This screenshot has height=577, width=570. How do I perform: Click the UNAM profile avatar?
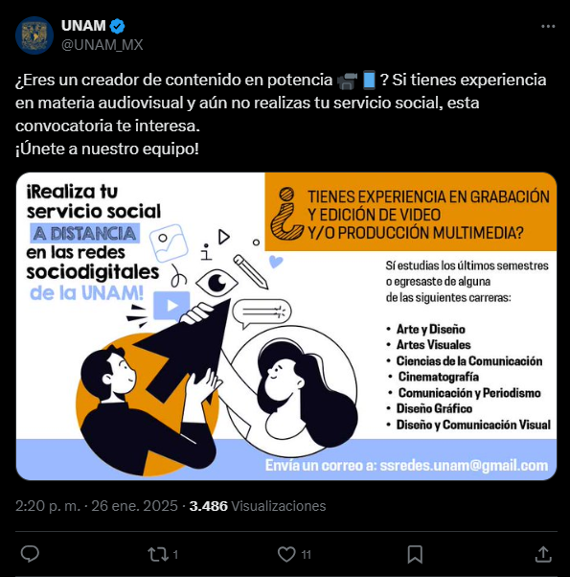coord(34,35)
